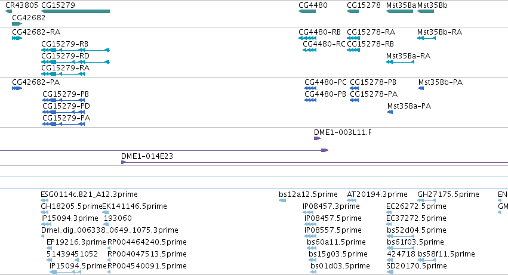
Task: Click the CG15278 gene label
Action: (x=364, y=5)
